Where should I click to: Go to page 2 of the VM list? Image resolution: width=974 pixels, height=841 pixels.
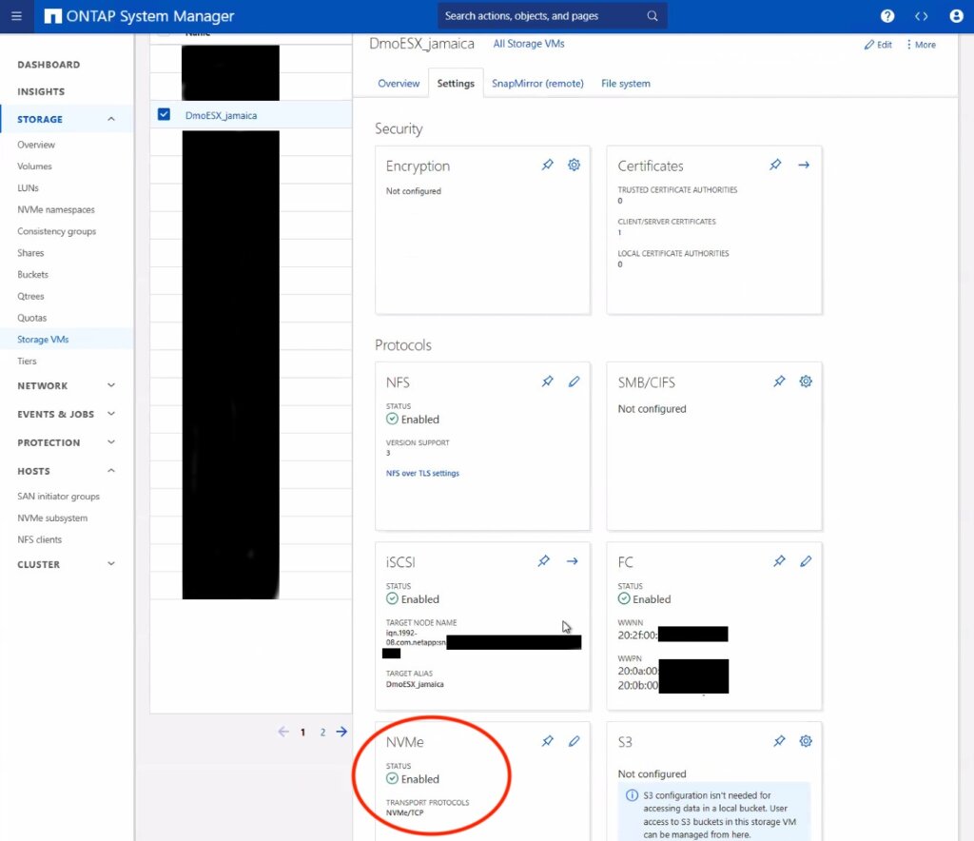pyautogui.click(x=322, y=732)
